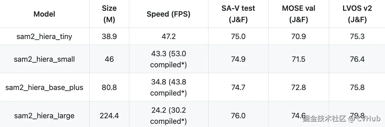Click the Speed (FPS) column header
Screen dimensions: 385x127
[x=168, y=14]
